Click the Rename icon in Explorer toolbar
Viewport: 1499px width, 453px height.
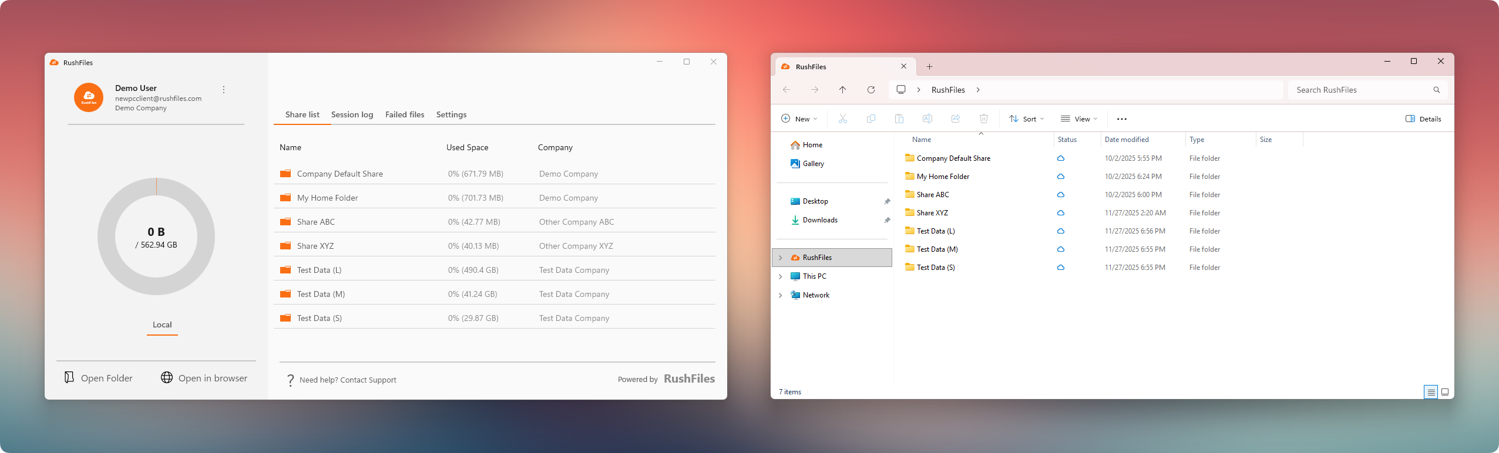(927, 119)
